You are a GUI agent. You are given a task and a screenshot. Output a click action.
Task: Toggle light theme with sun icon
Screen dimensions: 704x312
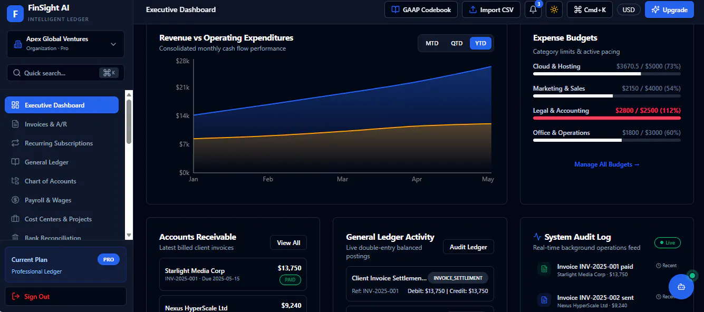point(554,9)
